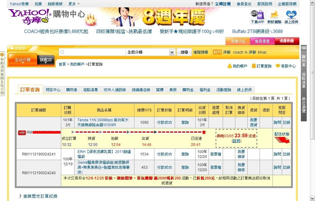Open the 競標 tab

coord(160,90)
